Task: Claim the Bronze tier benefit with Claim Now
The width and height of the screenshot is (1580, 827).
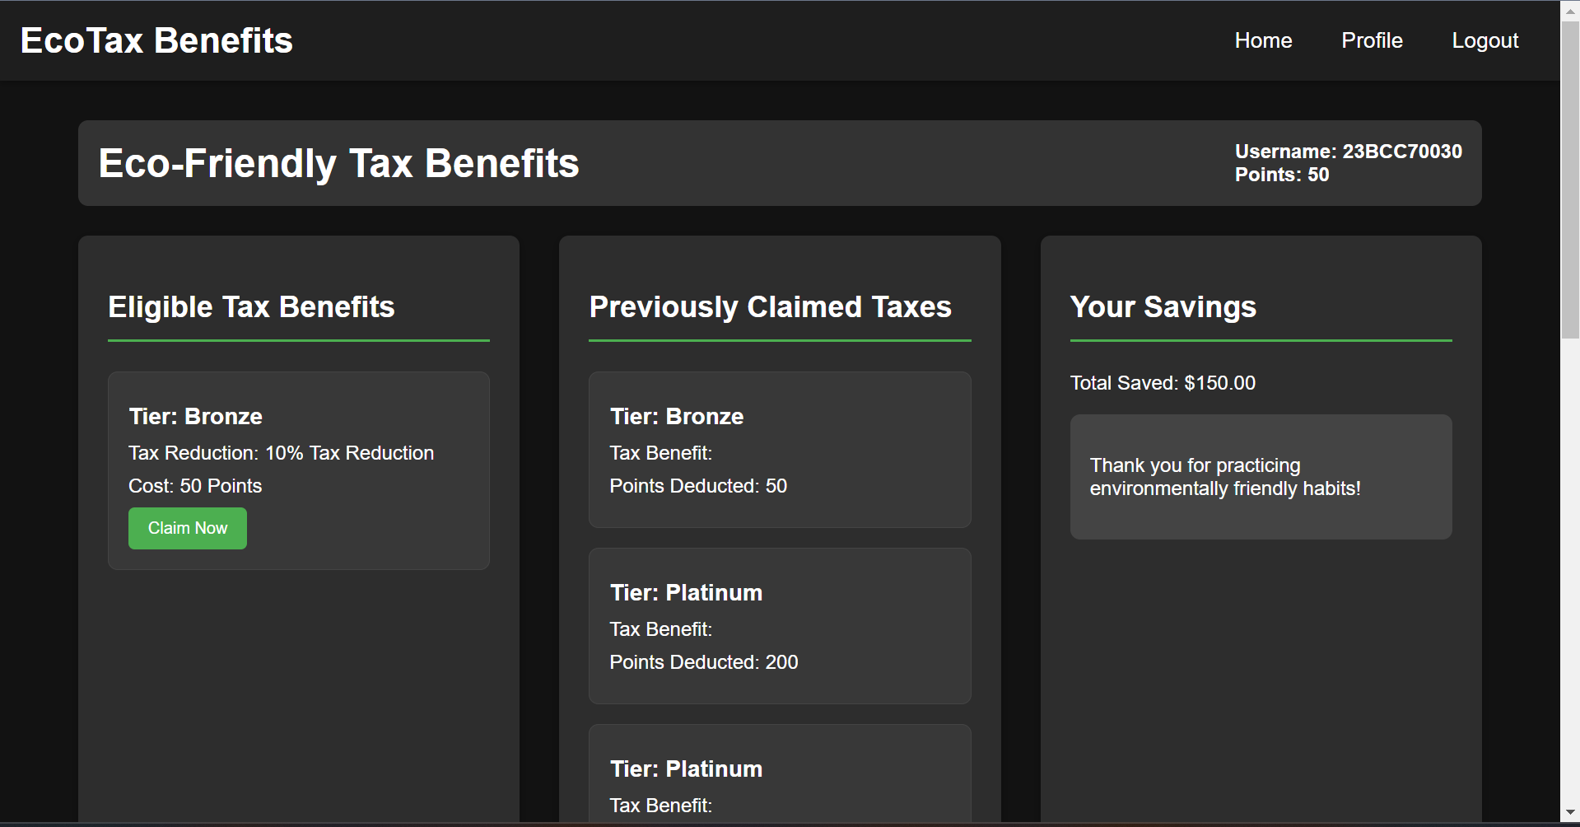Action: coord(188,528)
